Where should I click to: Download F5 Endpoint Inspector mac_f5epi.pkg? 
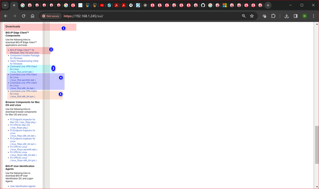(x=23, y=121)
